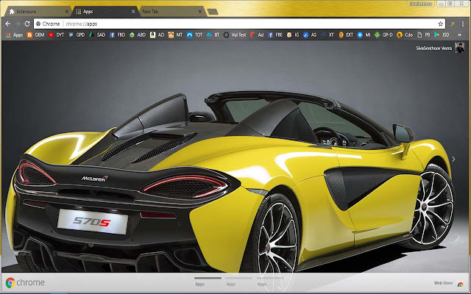Image resolution: width=471 pixels, height=294 pixels.
Task: Go back with the browser back arrow
Action: (8, 24)
